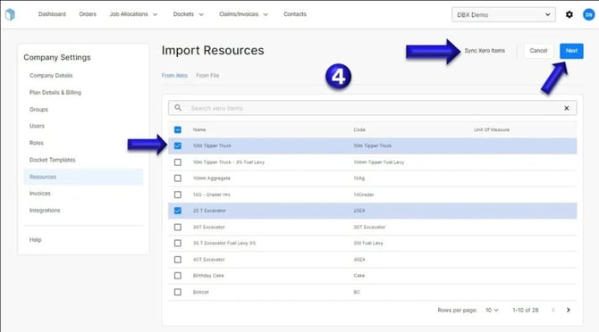
Task: Check the 14G Grader Hrs checkbox
Action: [178, 195]
